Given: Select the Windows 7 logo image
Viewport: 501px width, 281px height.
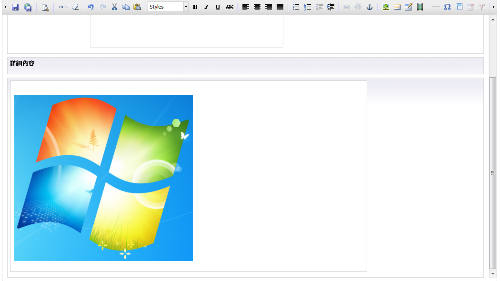Looking at the screenshot, I should click(103, 178).
